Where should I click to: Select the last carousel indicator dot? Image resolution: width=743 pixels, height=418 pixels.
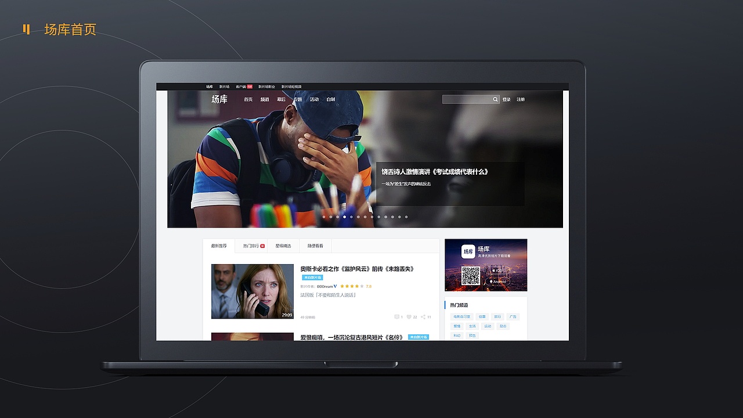point(406,217)
